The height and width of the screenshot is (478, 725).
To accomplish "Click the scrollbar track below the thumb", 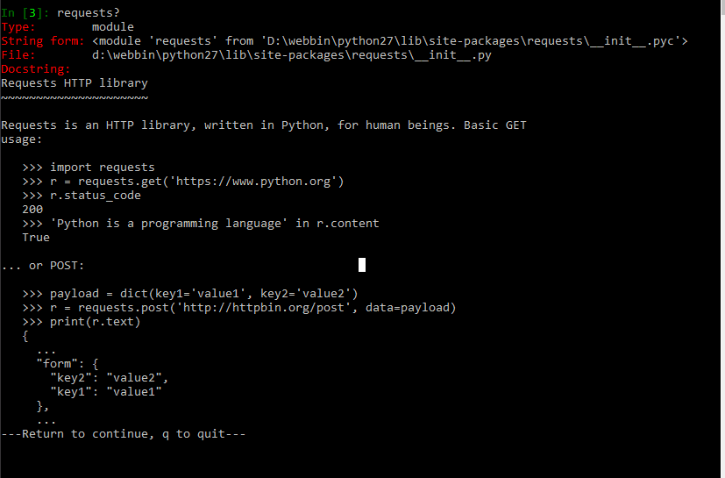I will (722, 246).
